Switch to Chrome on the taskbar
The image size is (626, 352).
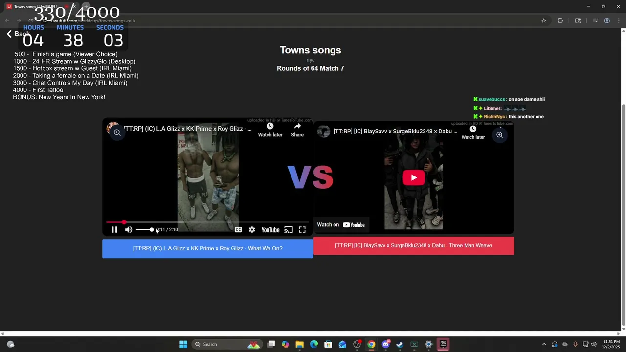pos(371,344)
